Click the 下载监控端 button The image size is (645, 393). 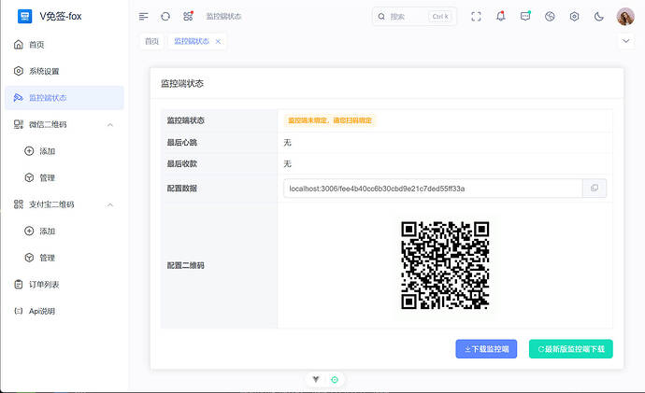pos(486,348)
